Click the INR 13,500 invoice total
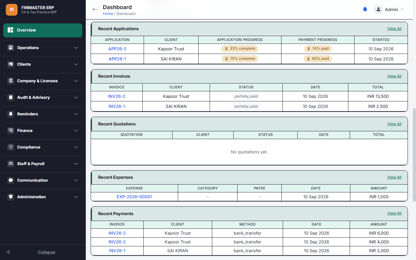Image resolution: width=416 pixels, height=260 pixels. point(378,96)
